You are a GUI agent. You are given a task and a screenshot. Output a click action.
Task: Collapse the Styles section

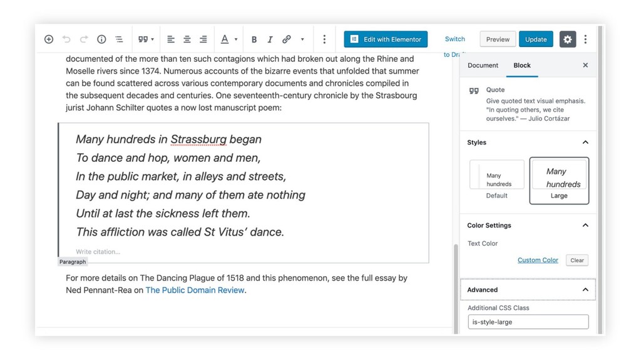pyautogui.click(x=585, y=142)
